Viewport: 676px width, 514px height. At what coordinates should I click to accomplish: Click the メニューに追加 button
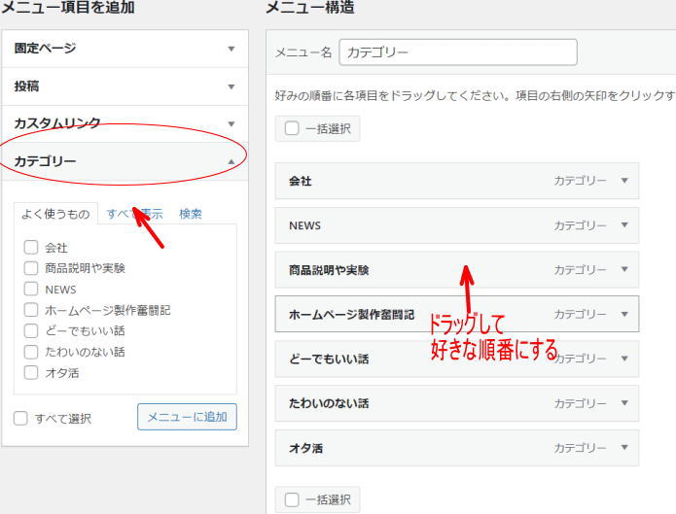pos(187,417)
